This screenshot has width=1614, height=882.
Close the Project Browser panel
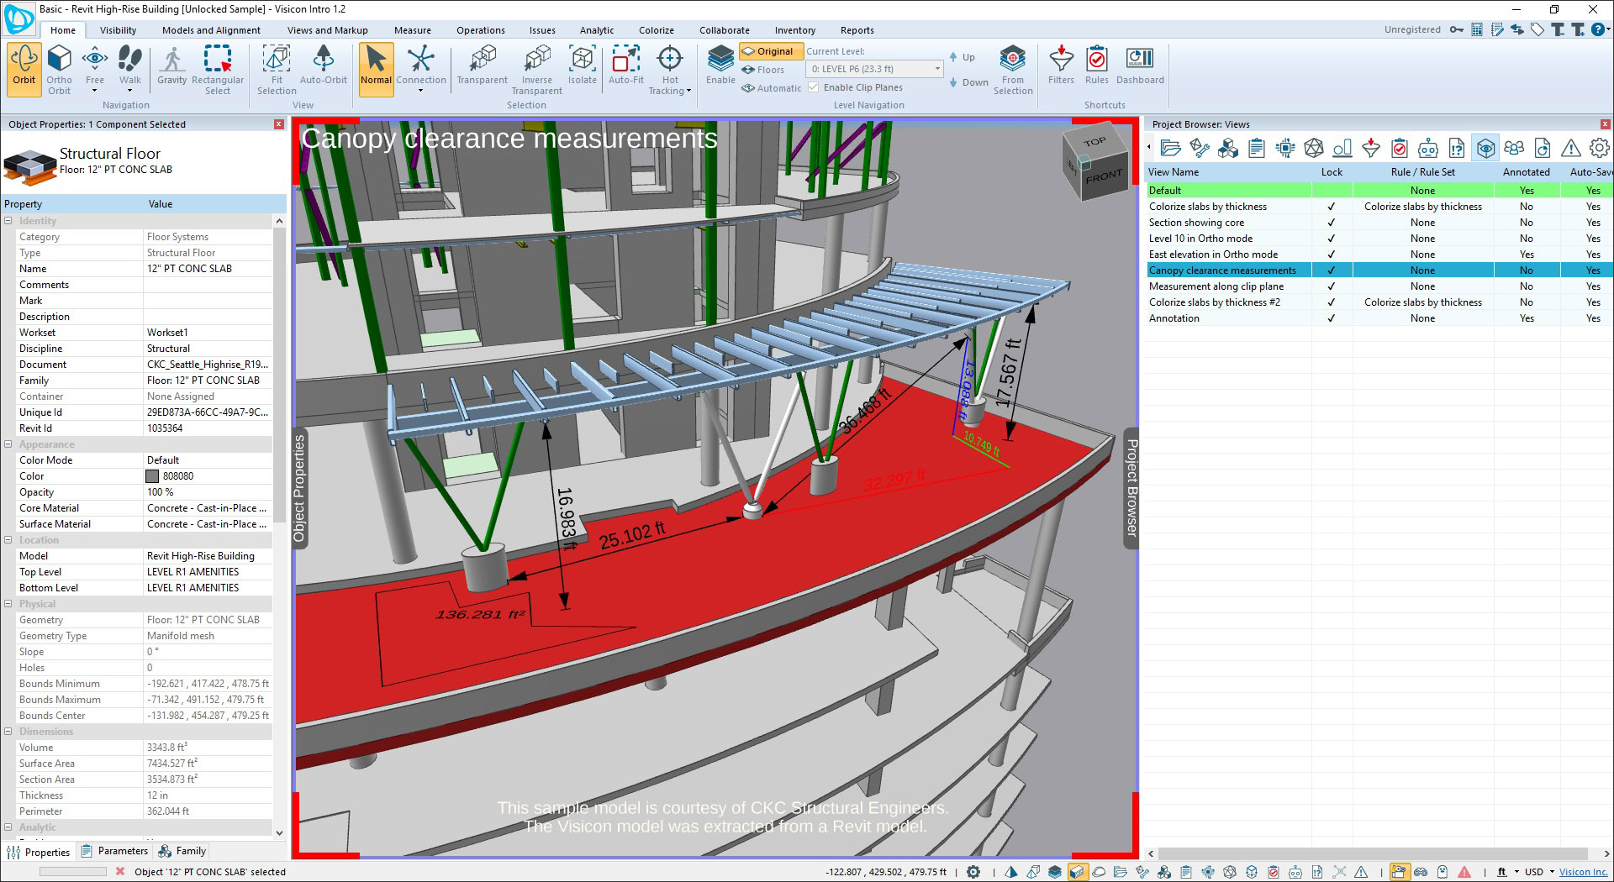[1605, 124]
